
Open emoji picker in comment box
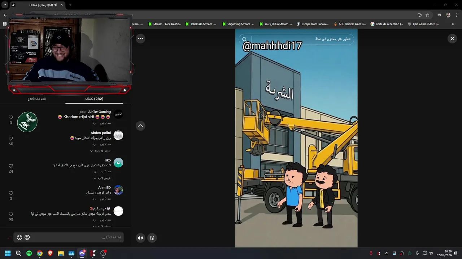[19, 237]
